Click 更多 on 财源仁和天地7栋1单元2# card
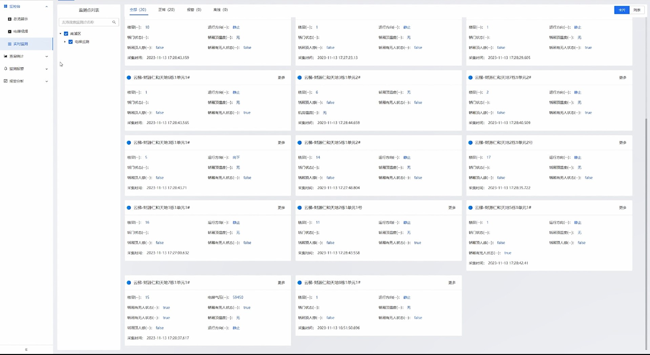Image resolution: width=650 pixels, height=355 pixels. [x=623, y=78]
